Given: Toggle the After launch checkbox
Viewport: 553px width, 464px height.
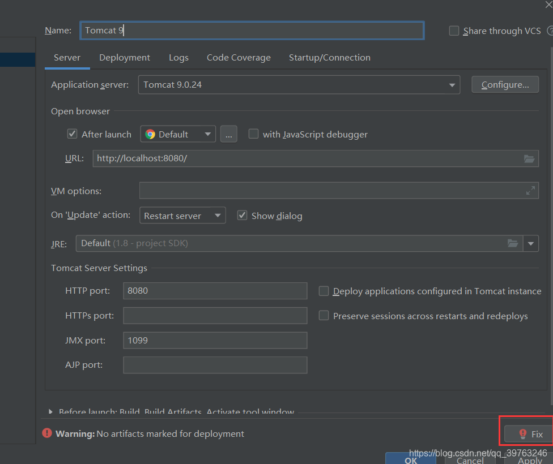Looking at the screenshot, I should pyautogui.click(x=73, y=134).
